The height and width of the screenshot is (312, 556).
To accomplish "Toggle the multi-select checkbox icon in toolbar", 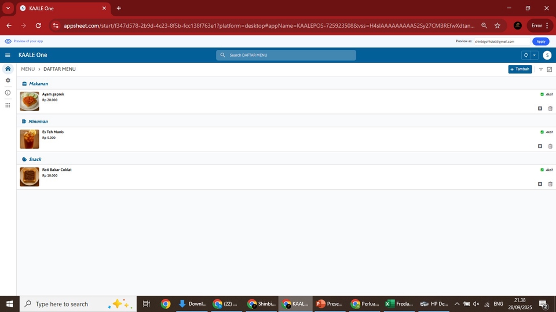I will pos(550,69).
